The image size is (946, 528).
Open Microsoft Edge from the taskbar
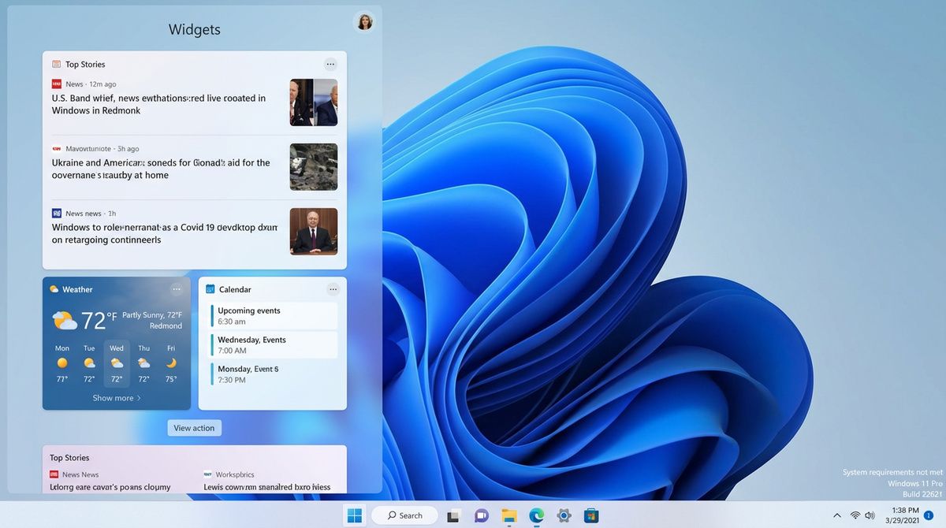click(x=536, y=515)
